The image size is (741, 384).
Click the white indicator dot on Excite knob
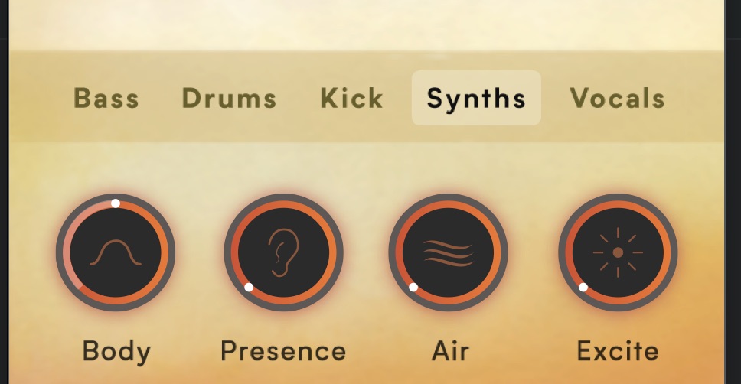583,287
